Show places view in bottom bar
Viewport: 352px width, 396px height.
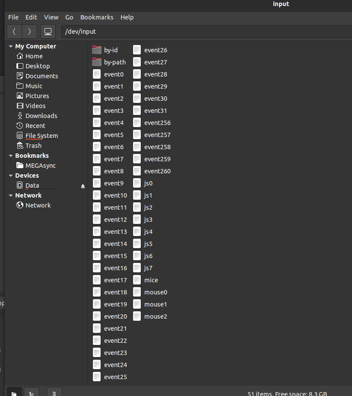tap(14, 393)
